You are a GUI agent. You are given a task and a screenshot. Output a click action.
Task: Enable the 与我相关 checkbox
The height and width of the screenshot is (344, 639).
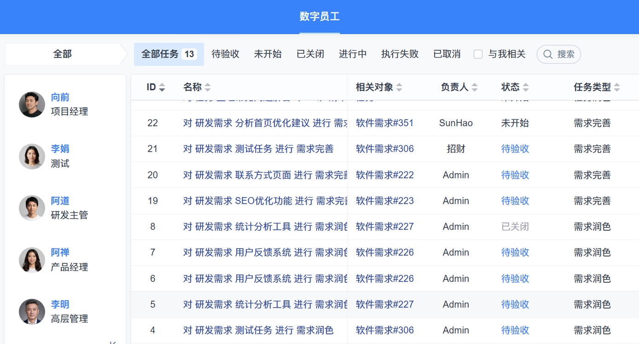coord(478,54)
